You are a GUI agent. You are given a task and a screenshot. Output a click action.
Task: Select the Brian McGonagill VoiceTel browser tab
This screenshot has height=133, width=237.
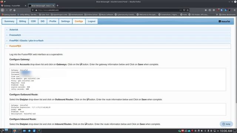point(41,6)
